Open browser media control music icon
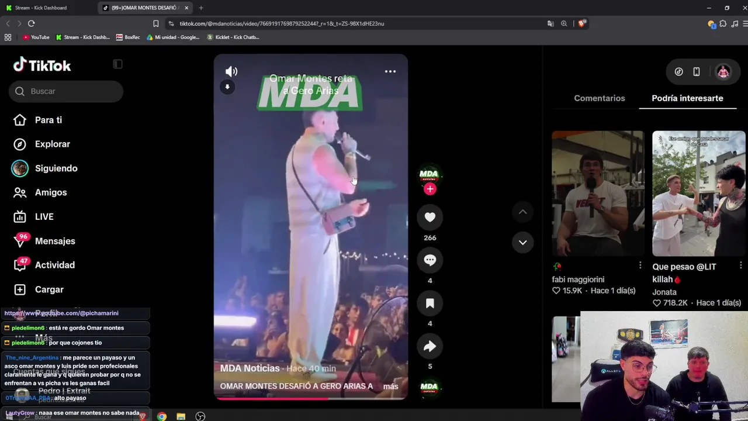 (735, 23)
